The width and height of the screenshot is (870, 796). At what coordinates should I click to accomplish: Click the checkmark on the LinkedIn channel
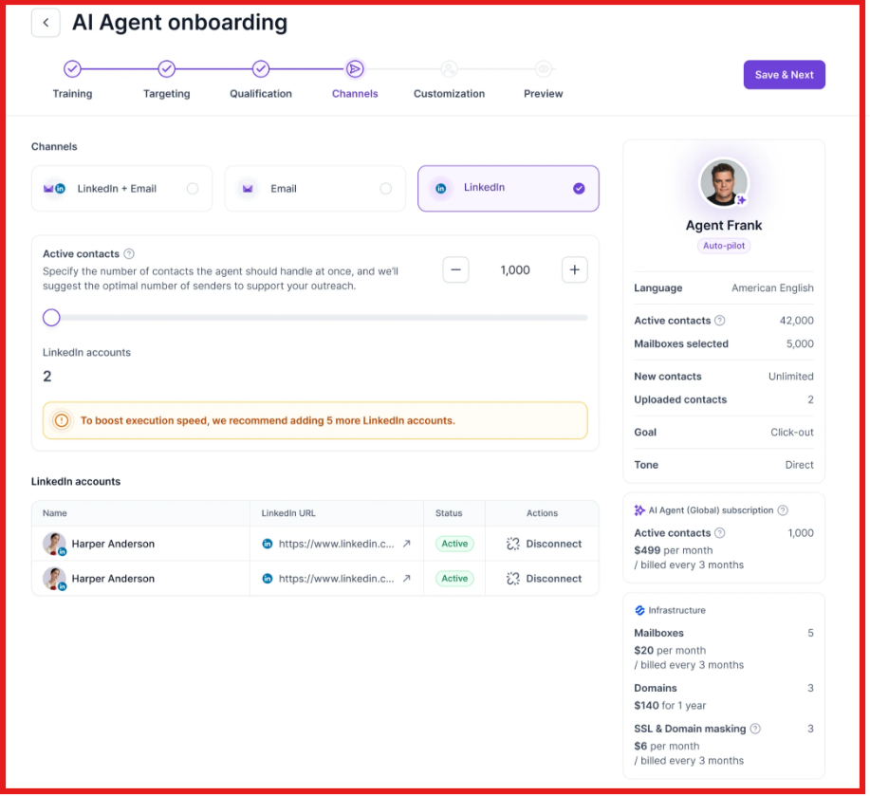tap(579, 189)
